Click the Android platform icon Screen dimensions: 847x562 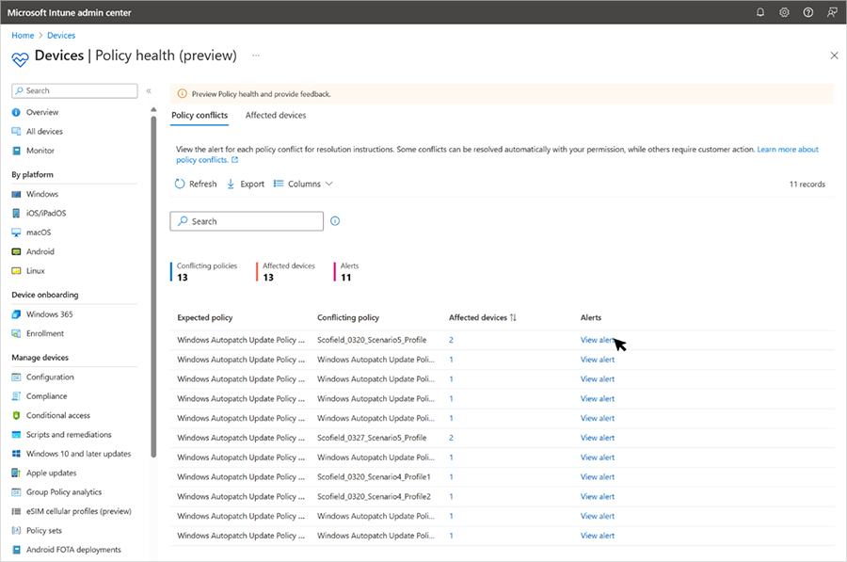point(16,252)
